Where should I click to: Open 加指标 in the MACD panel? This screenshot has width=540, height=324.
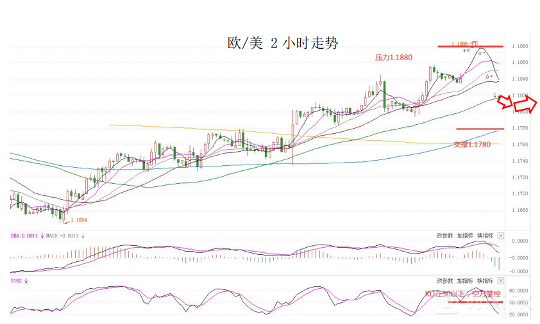(464, 236)
